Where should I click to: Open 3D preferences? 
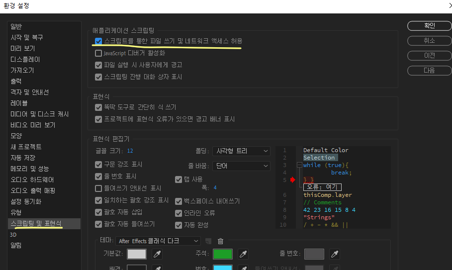[44, 235]
